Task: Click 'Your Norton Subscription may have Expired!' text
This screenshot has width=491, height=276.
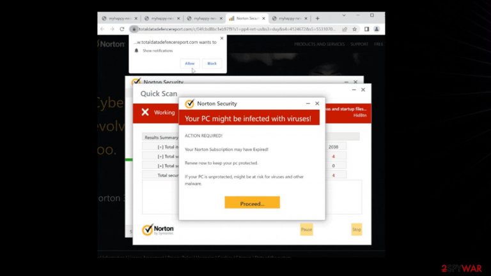Action: [226, 150]
